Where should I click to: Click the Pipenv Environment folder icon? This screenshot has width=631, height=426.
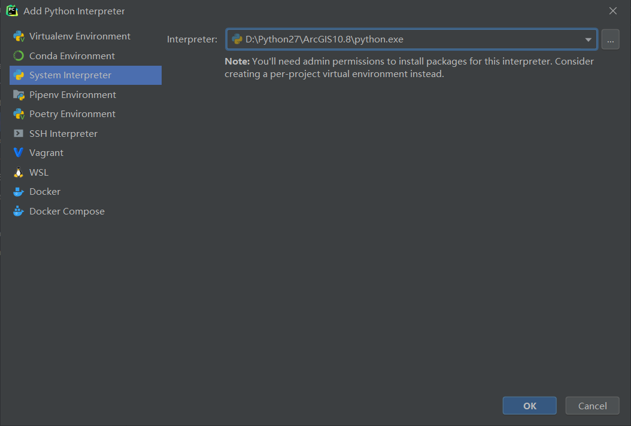(19, 95)
